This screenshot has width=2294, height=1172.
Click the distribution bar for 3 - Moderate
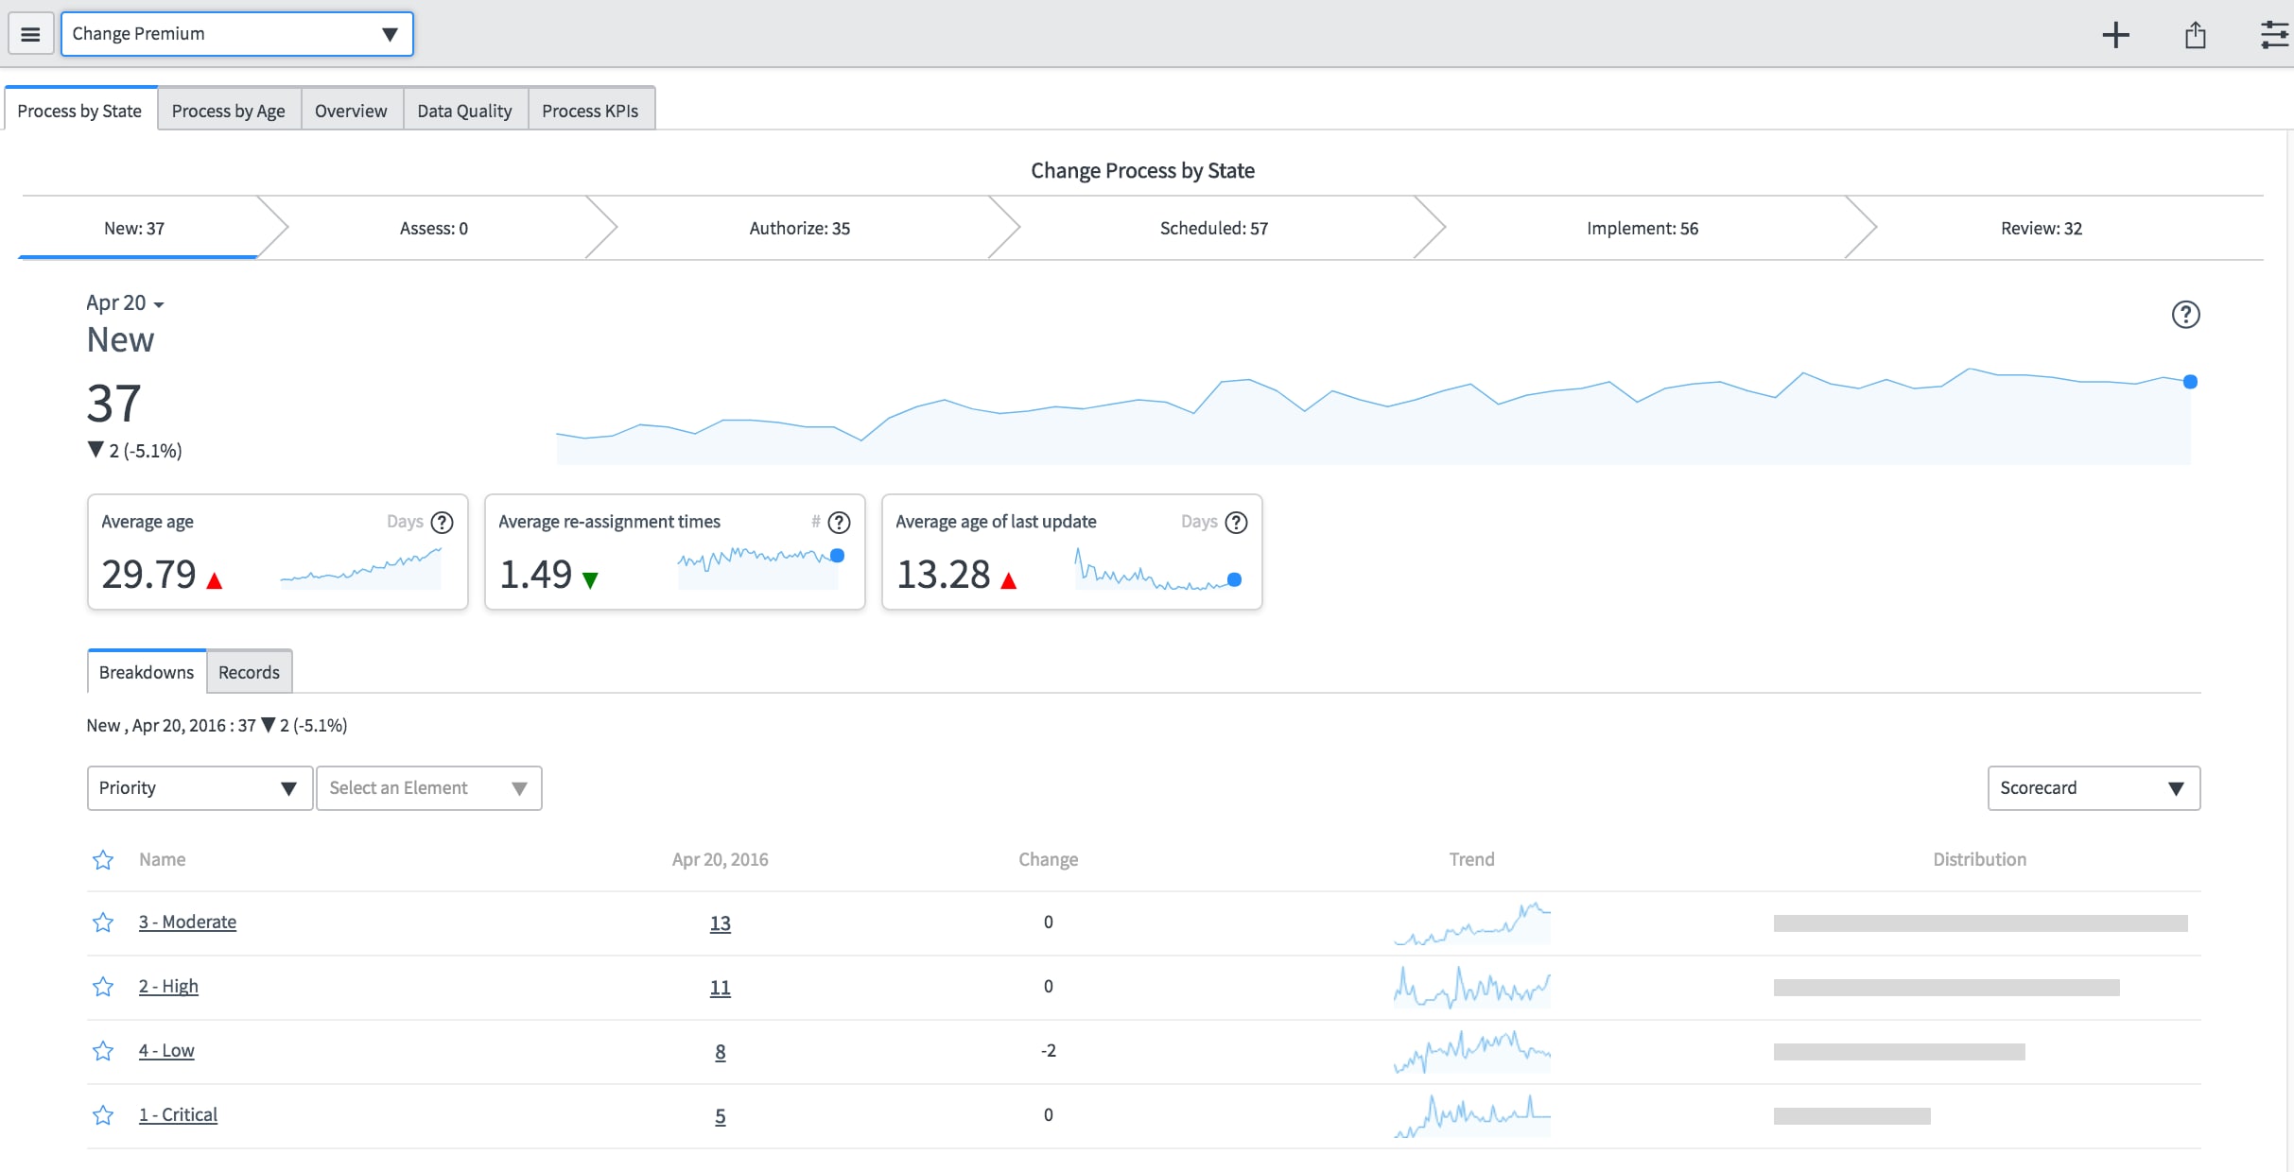click(1981, 923)
